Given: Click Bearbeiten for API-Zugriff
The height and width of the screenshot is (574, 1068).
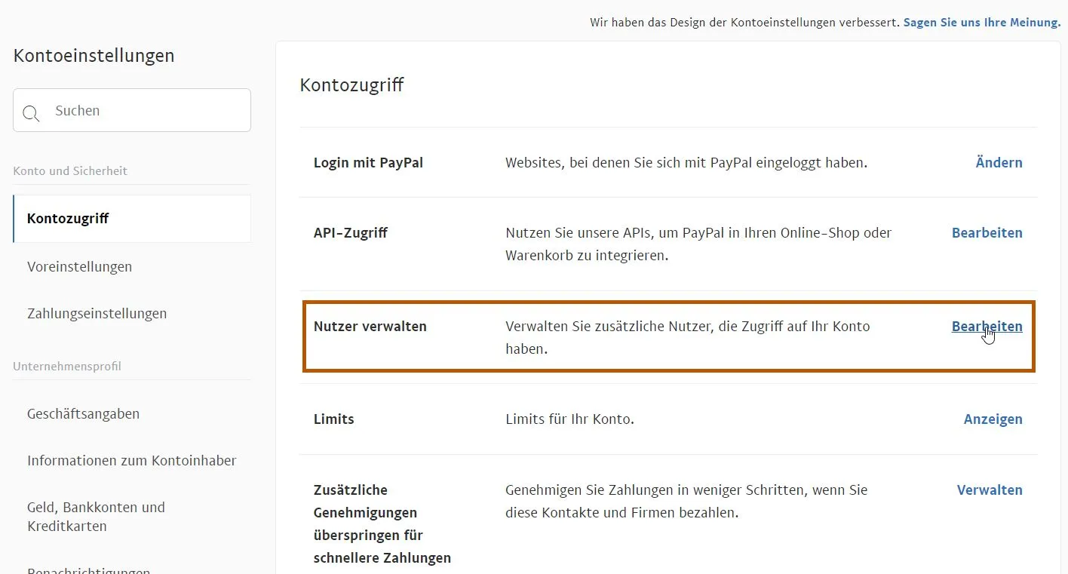Looking at the screenshot, I should click(987, 232).
